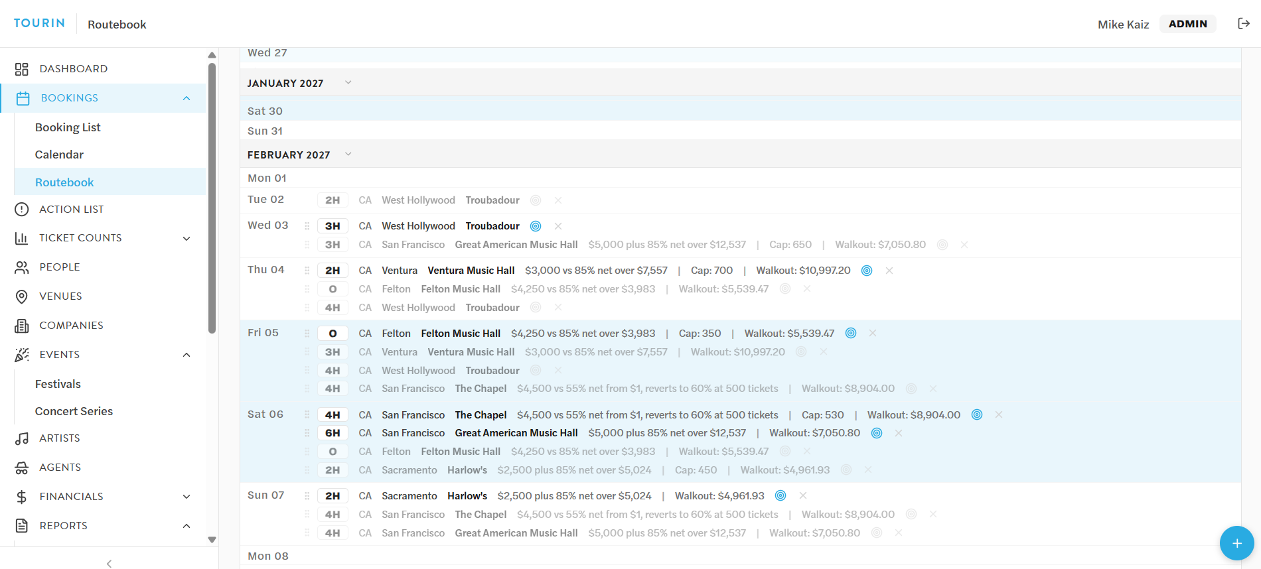Toggle target on Tue 02 Troubadour row
The width and height of the screenshot is (1261, 569).
tap(536, 200)
